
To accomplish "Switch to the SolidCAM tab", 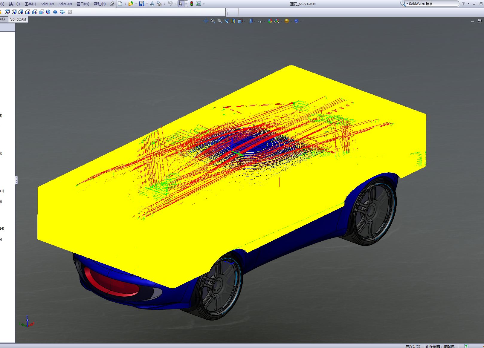I will (x=18, y=19).
